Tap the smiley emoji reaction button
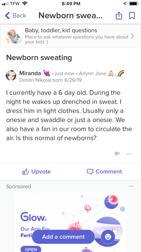The width and height of the screenshot is (141, 252). (x=108, y=237)
